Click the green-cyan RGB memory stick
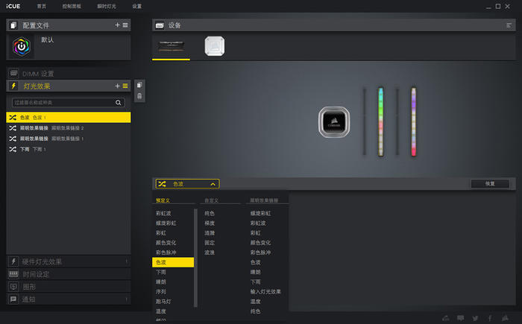522x324 pixels. 381,121
